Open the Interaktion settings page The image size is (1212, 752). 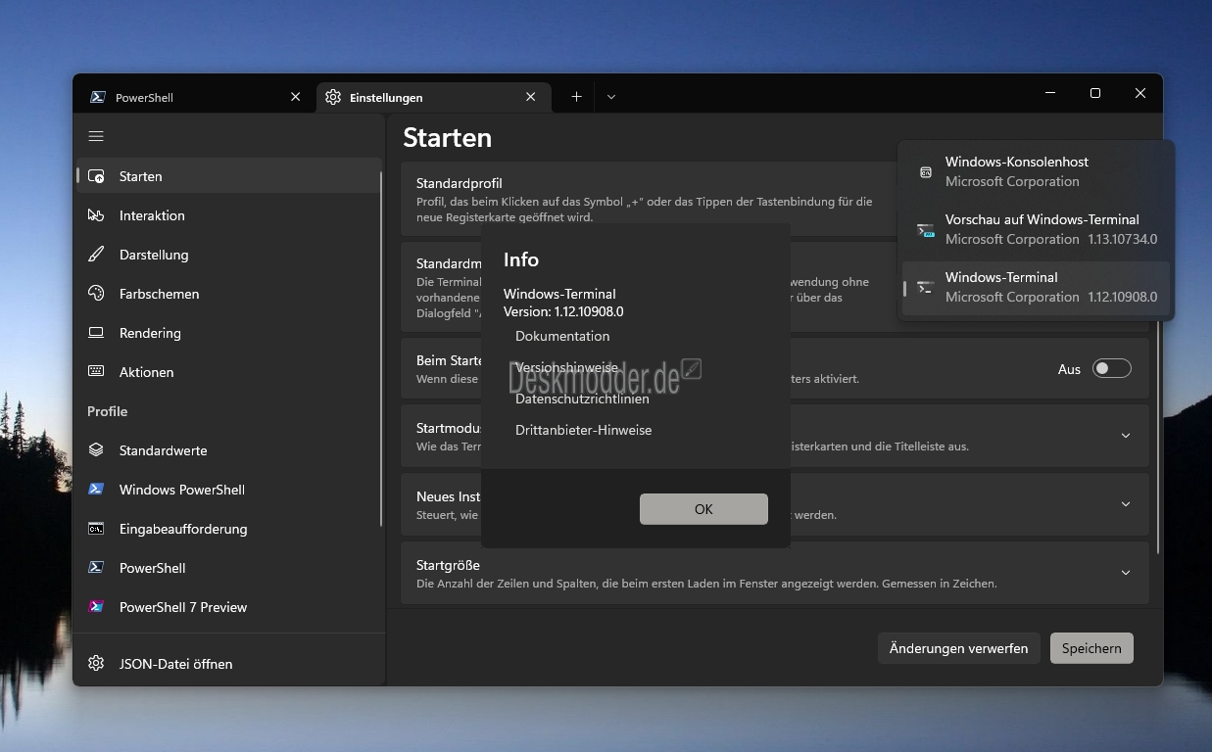(228, 215)
